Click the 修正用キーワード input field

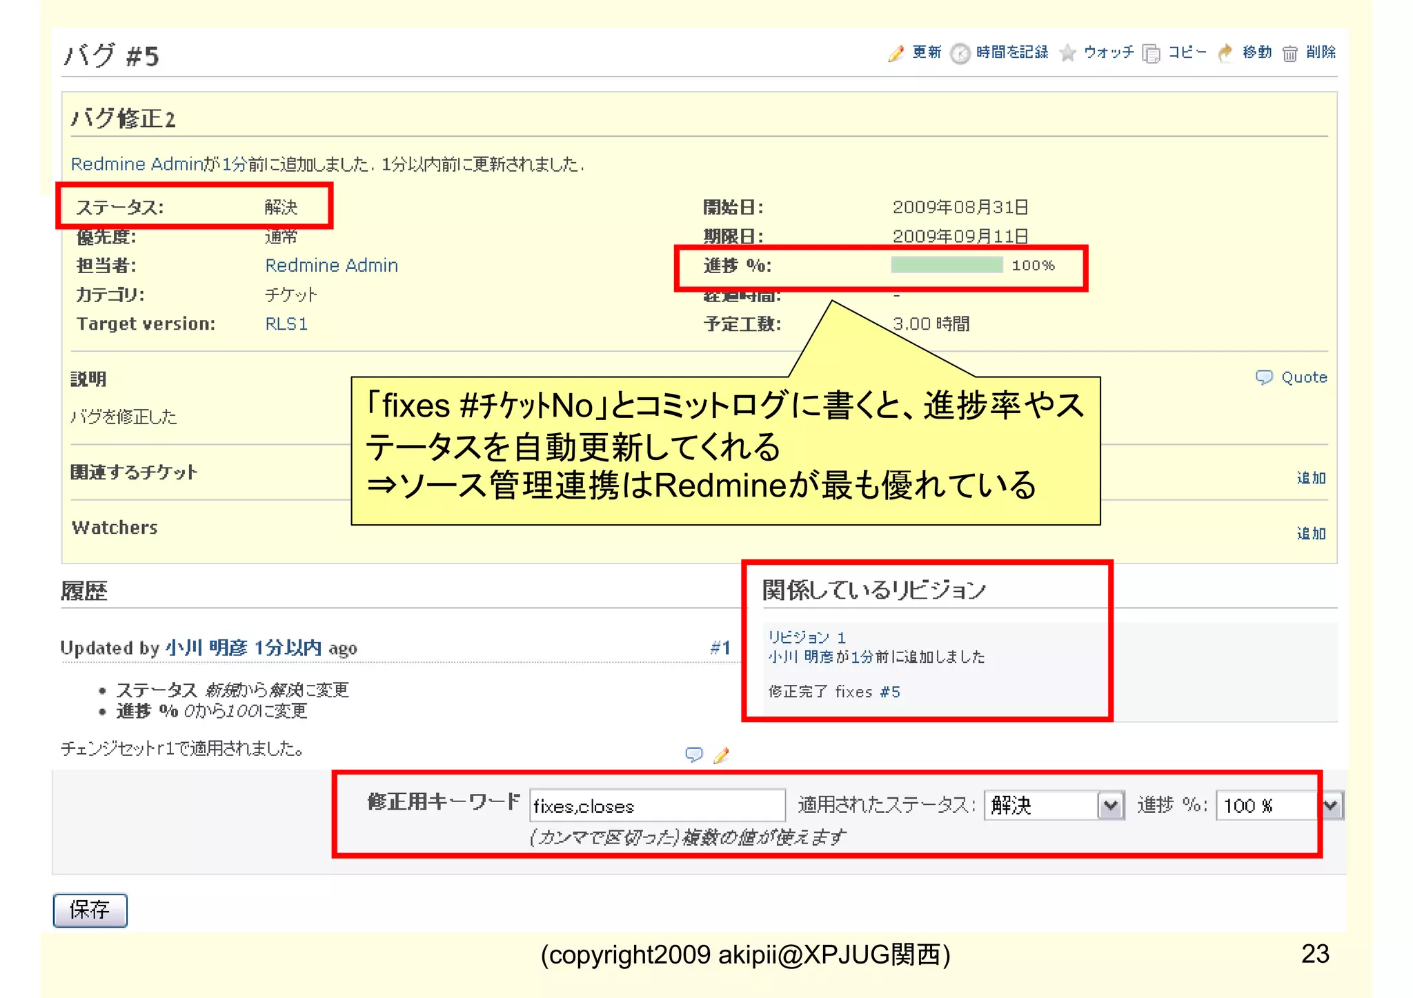pyautogui.click(x=657, y=806)
